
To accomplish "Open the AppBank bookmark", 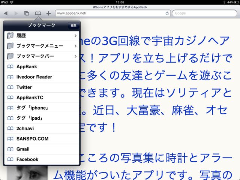I will click(x=42, y=67).
